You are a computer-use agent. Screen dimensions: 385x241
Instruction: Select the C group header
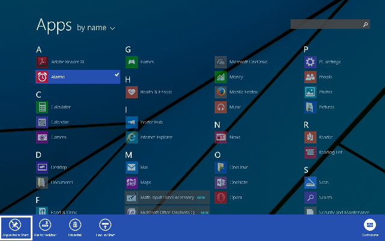tap(38, 95)
